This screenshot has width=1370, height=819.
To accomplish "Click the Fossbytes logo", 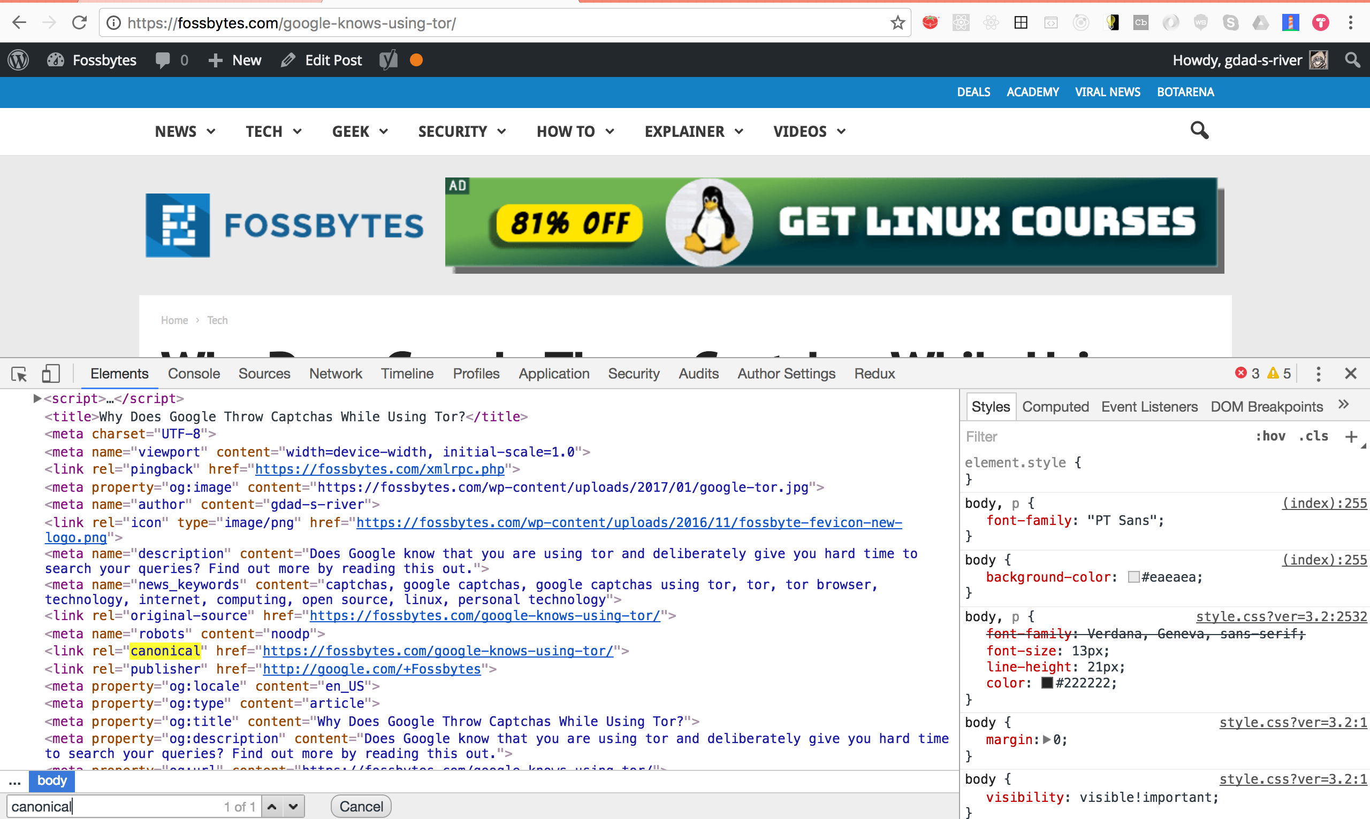I will 285,225.
